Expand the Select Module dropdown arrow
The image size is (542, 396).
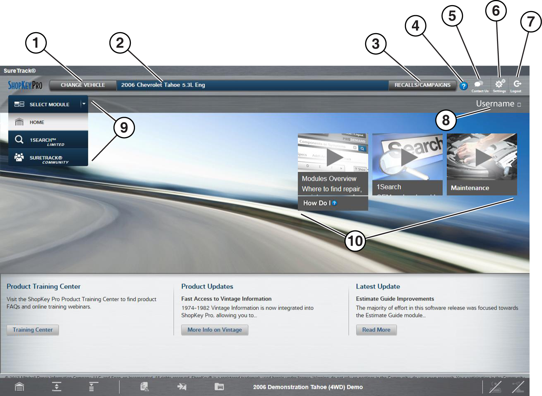tap(84, 104)
